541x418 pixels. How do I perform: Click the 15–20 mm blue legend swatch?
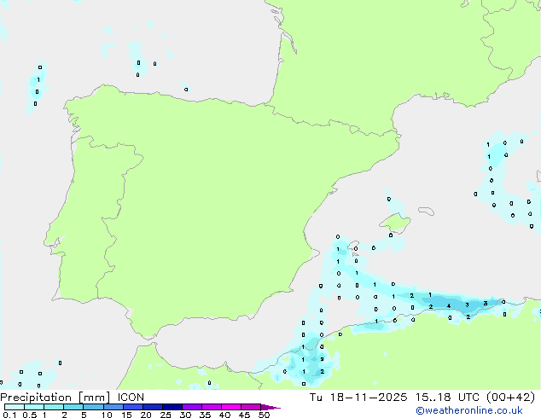133,407
